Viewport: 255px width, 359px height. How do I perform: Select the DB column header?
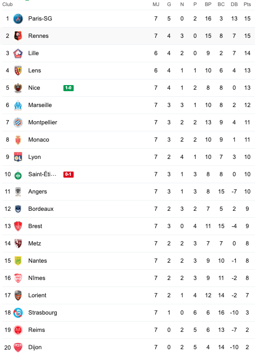point(234,4)
